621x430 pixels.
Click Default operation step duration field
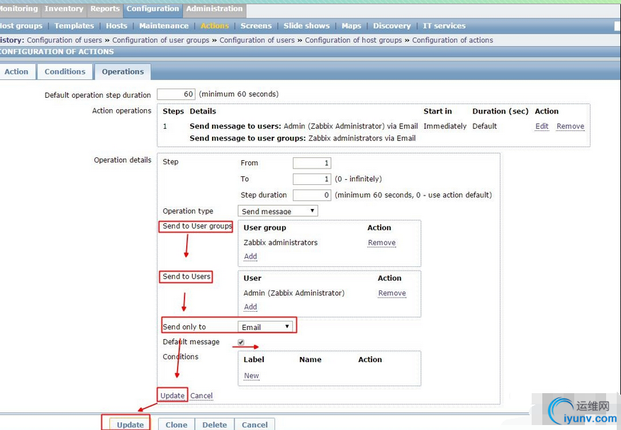click(176, 94)
